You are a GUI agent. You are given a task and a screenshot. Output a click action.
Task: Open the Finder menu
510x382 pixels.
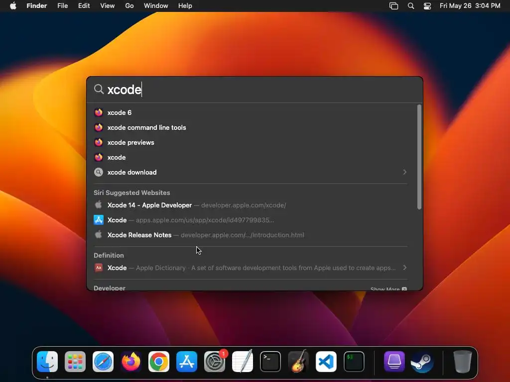[36, 6]
